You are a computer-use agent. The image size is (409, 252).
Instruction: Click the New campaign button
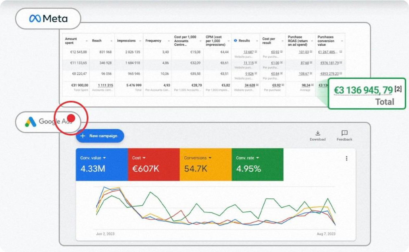[100, 136]
